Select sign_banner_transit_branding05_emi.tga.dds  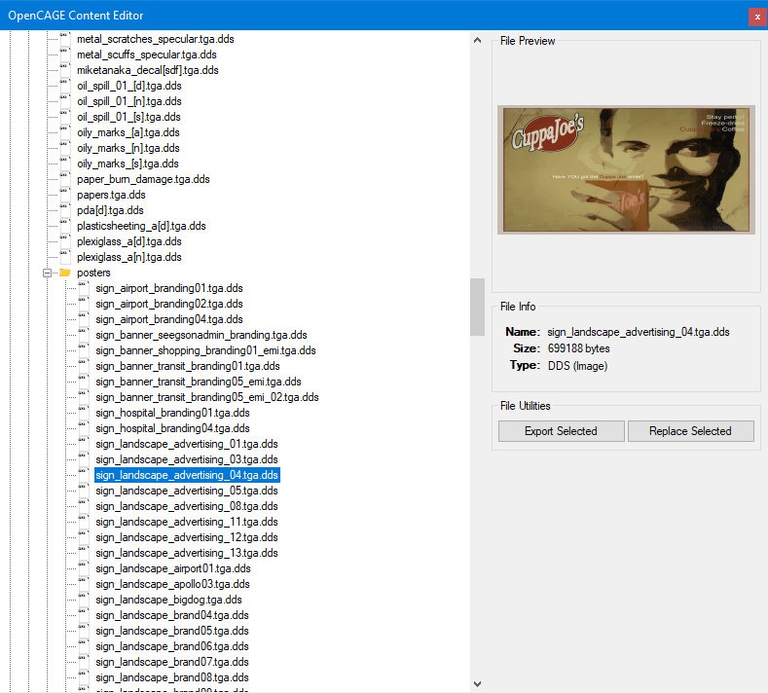[199, 382]
